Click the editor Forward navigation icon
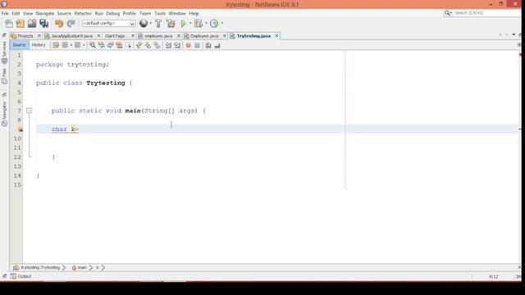 point(77,45)
